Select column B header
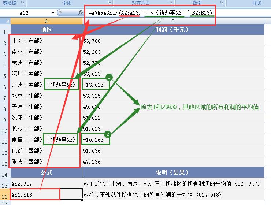 coord(173,21)
